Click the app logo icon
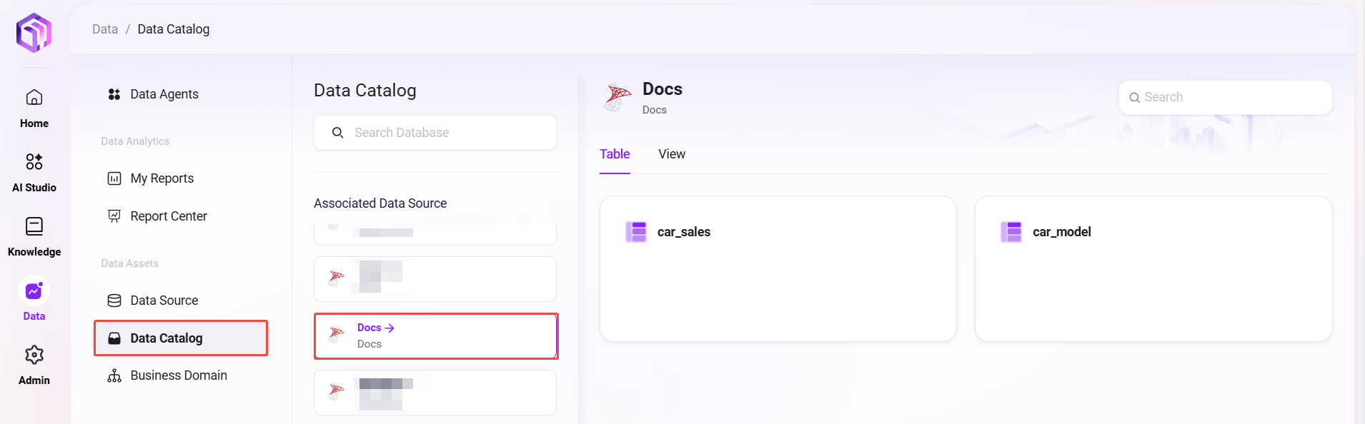This screenshot has height=424, width=1365. click(34, 33)
